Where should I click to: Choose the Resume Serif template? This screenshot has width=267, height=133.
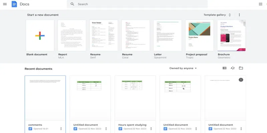click(104, 36)
